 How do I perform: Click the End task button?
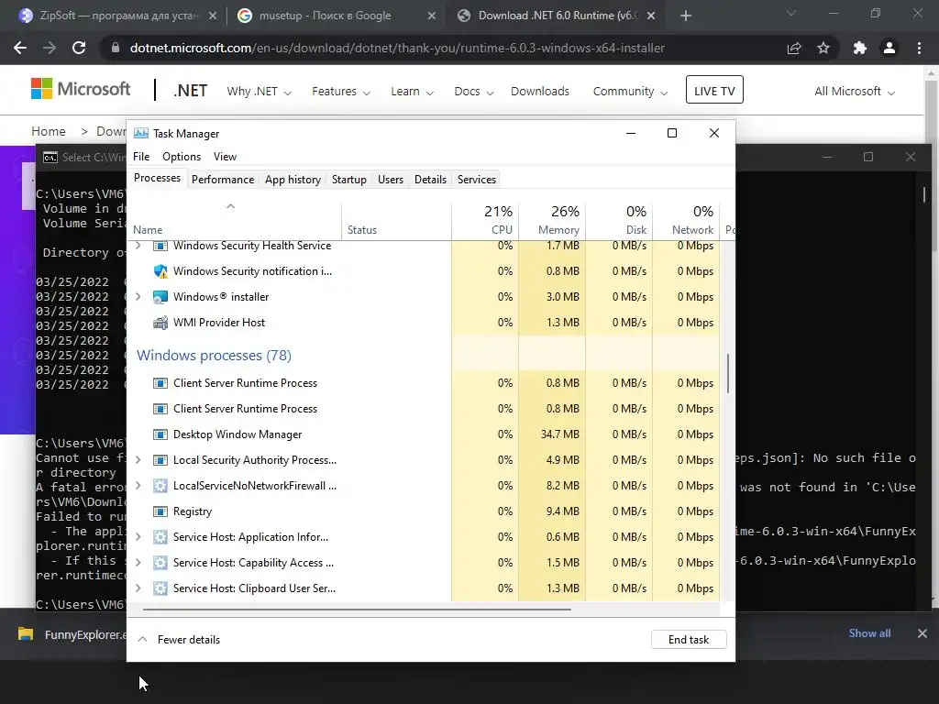[689, 639]
